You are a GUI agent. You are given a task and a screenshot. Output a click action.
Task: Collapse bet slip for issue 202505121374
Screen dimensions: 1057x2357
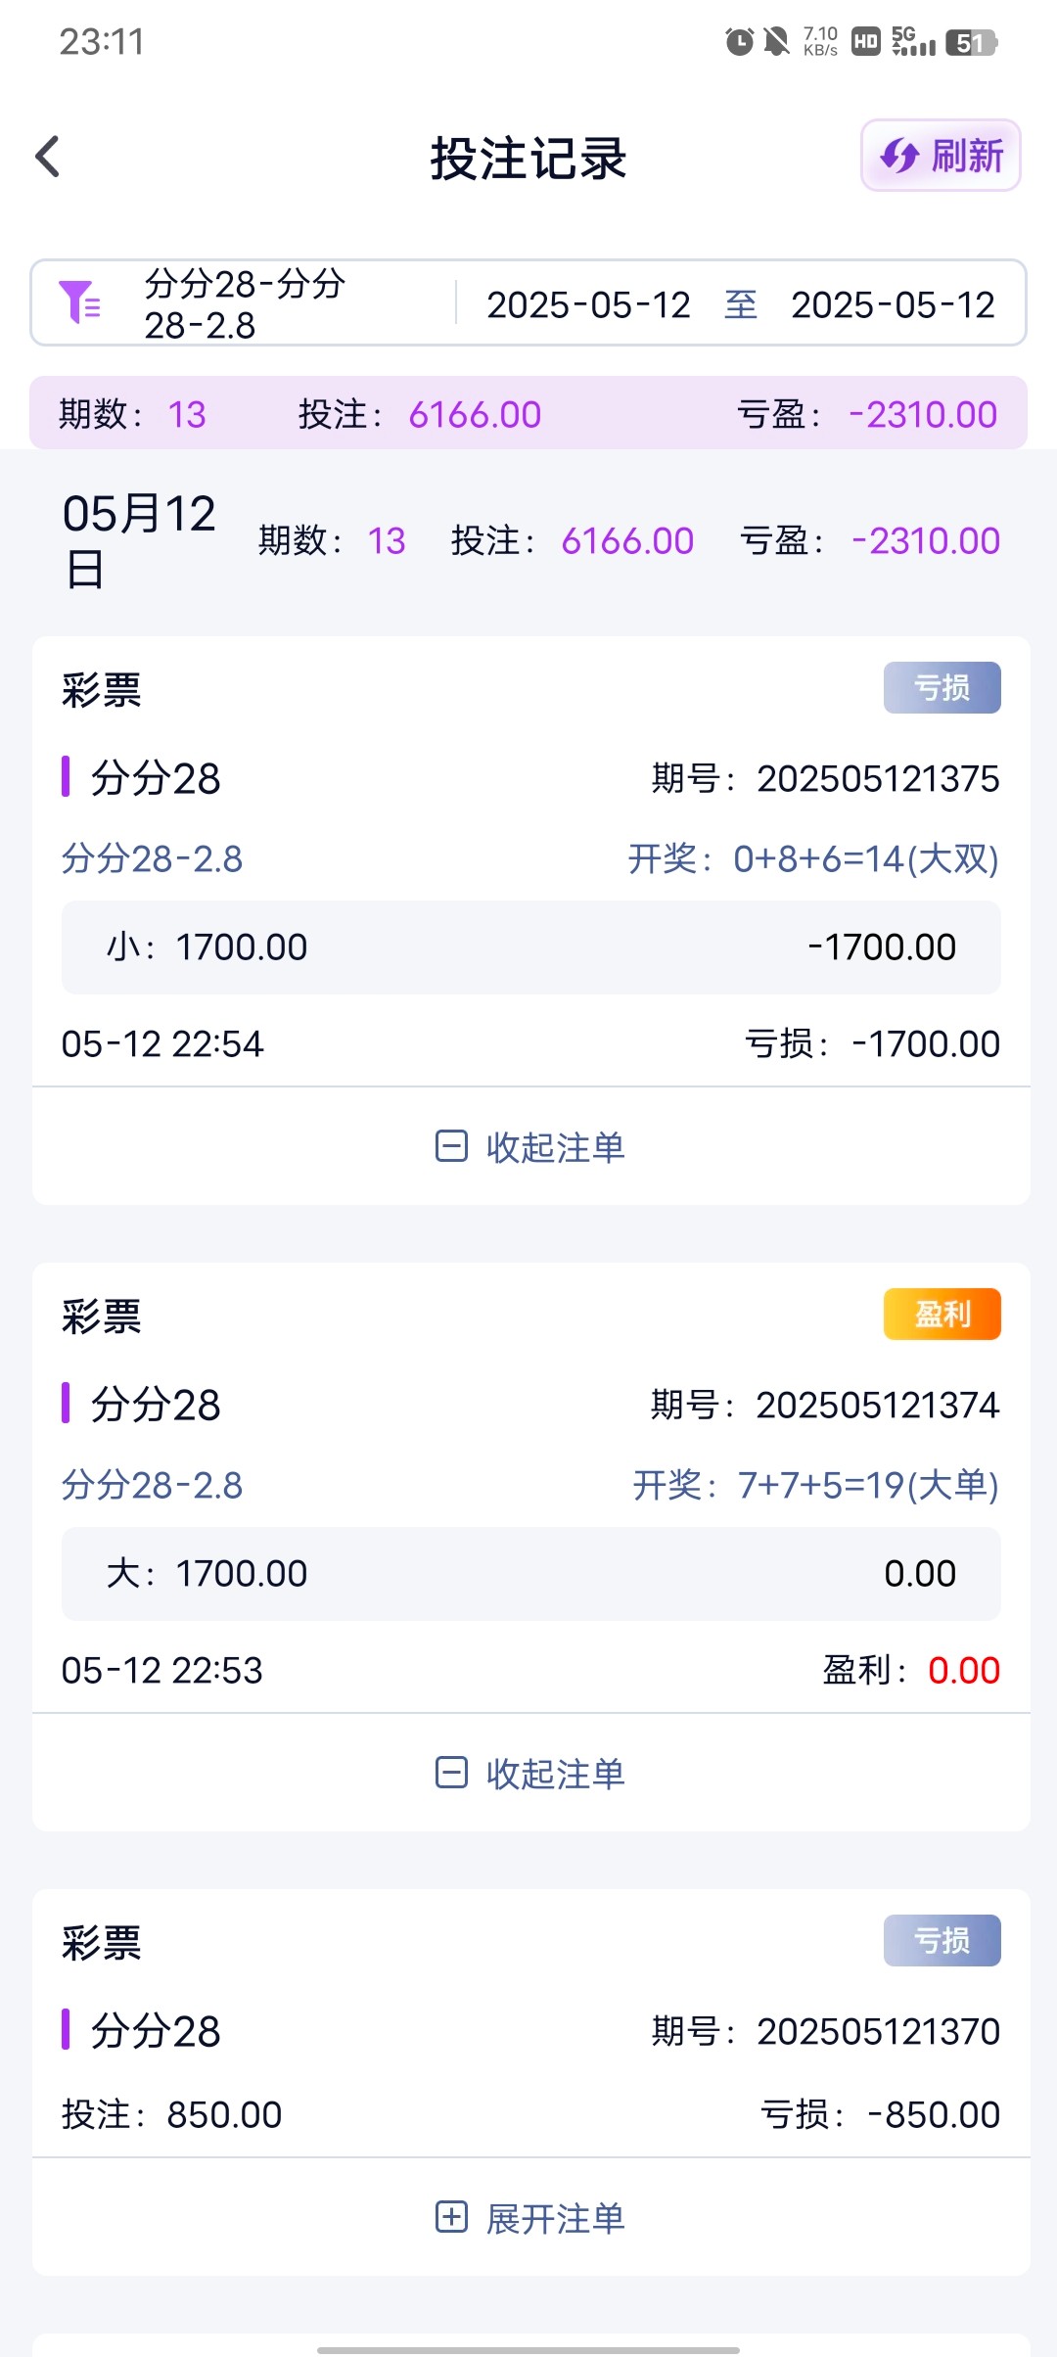click(x=529, y=1774)
